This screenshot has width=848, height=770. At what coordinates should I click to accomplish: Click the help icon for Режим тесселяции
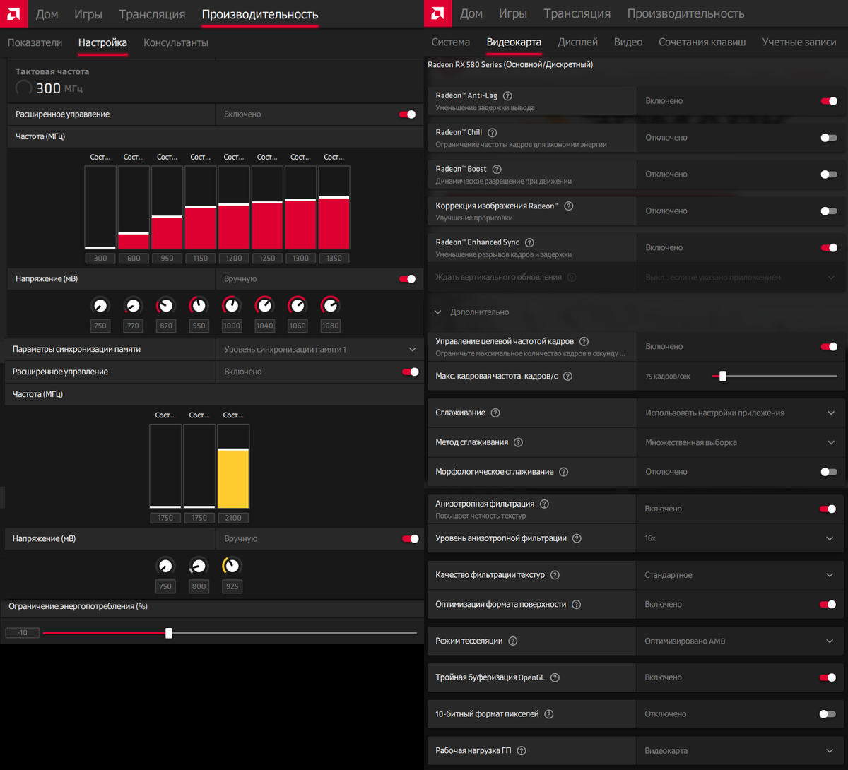pos(513,641)
